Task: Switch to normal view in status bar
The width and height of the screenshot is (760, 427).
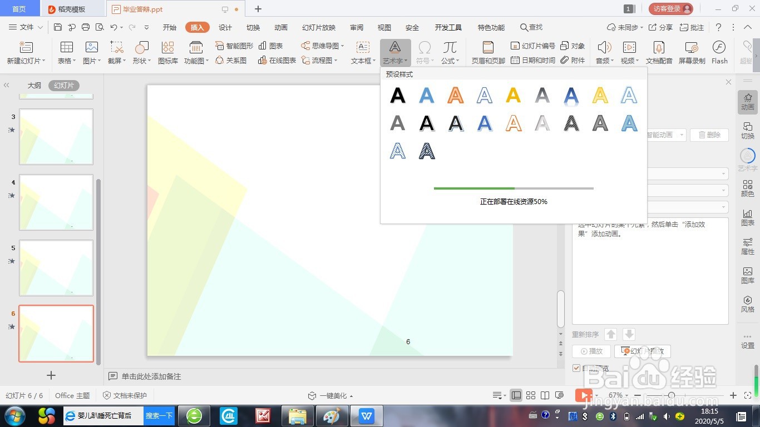Action: [516, 395]
